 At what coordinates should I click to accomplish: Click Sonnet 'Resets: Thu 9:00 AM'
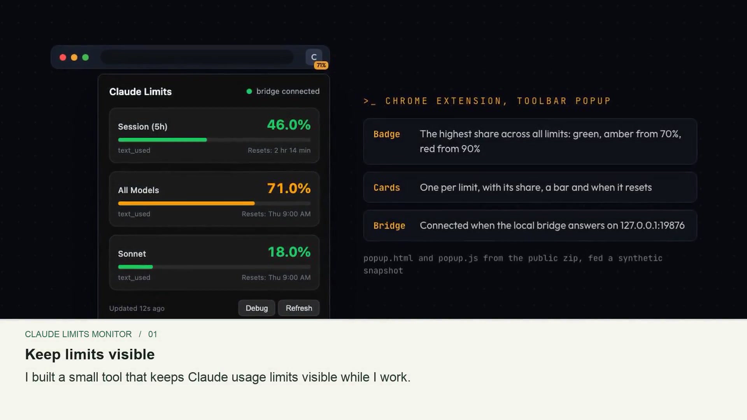[276, 278]
